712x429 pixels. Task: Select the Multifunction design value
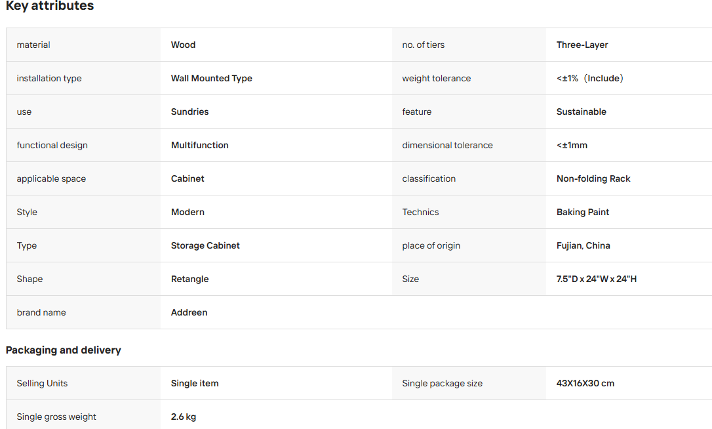(199, 146)
